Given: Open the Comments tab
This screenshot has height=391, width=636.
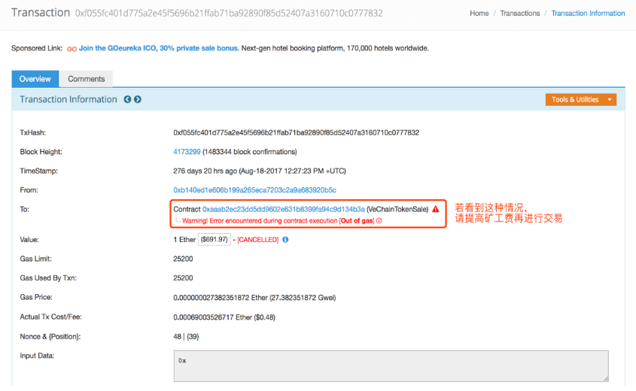Looking at the screenshot, I should tap(87, 79).
